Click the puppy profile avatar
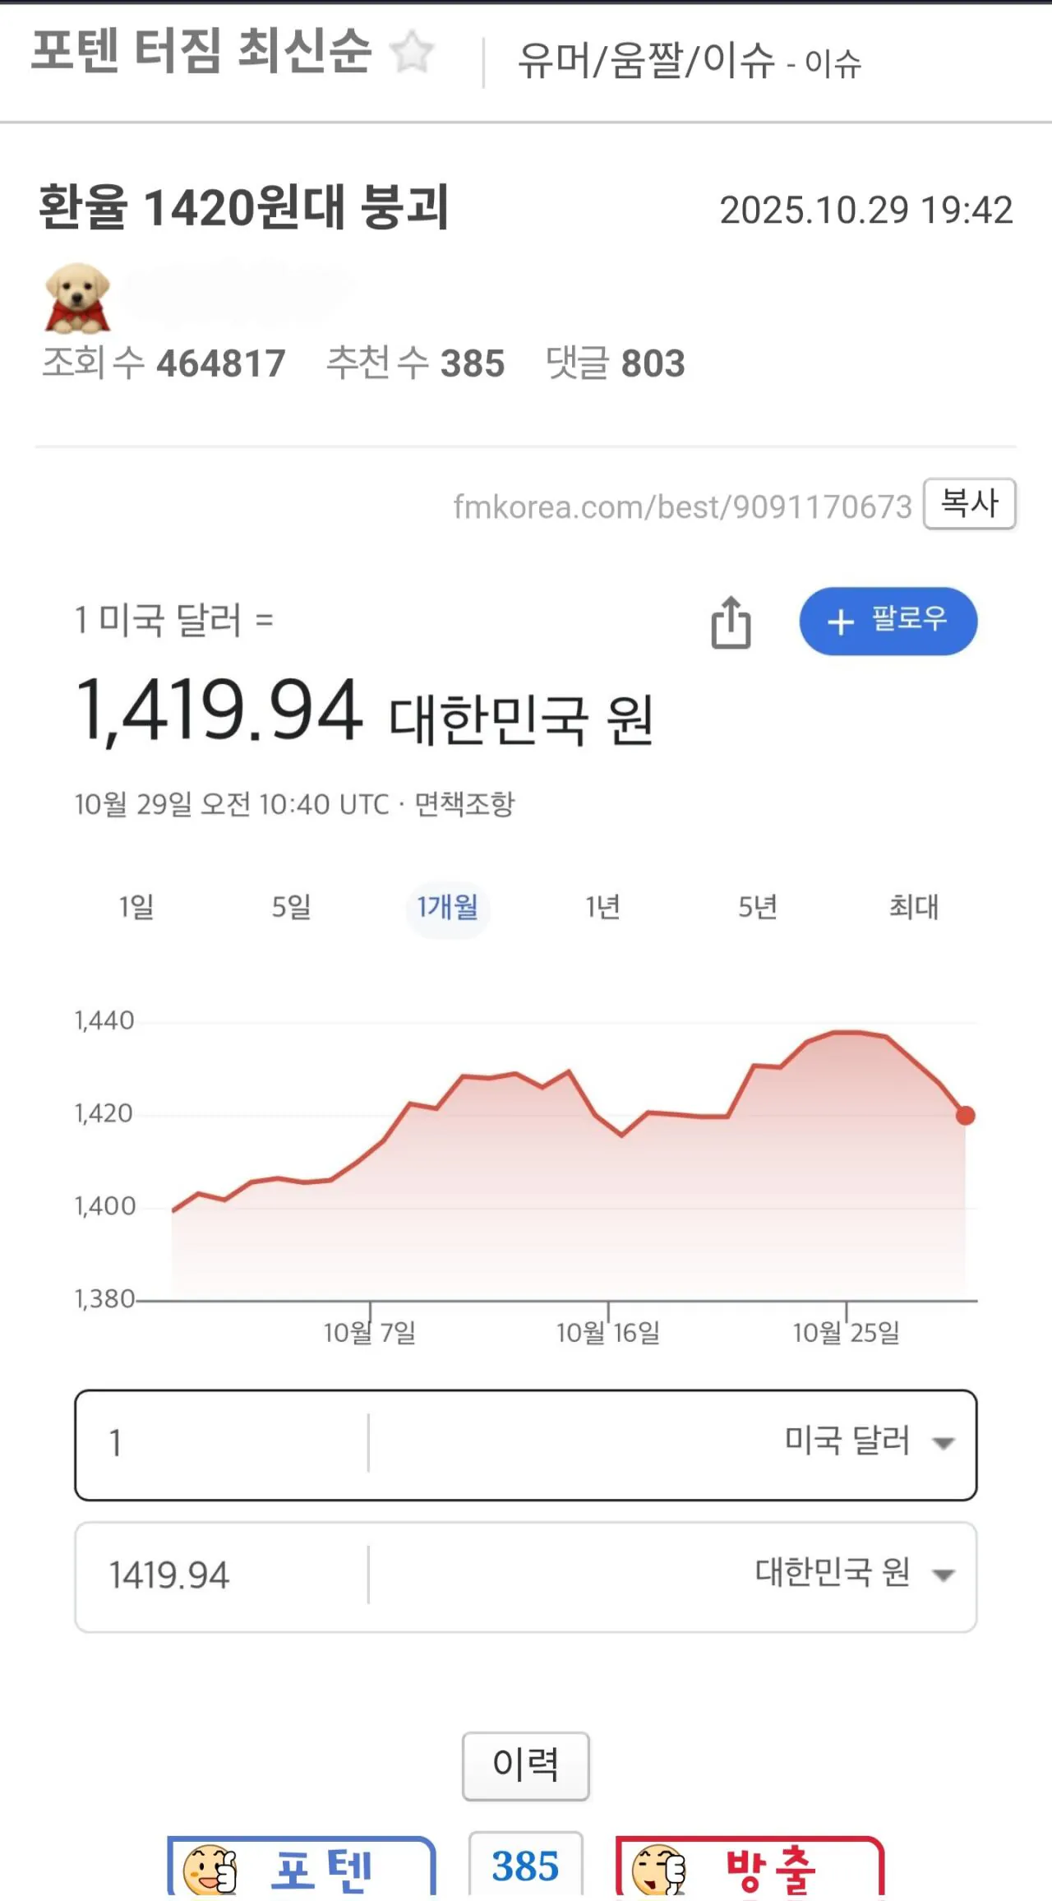Screen dimensions: 1052x1901 coord(77,298)
